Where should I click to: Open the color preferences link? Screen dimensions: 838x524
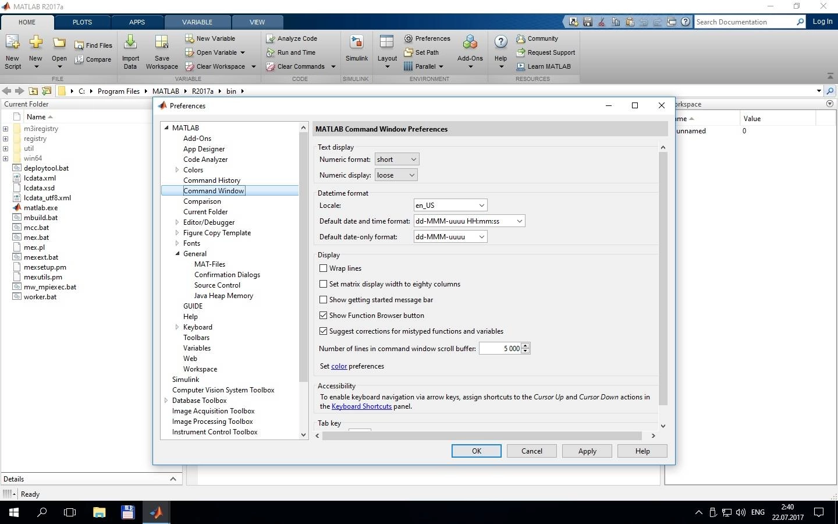339,366
